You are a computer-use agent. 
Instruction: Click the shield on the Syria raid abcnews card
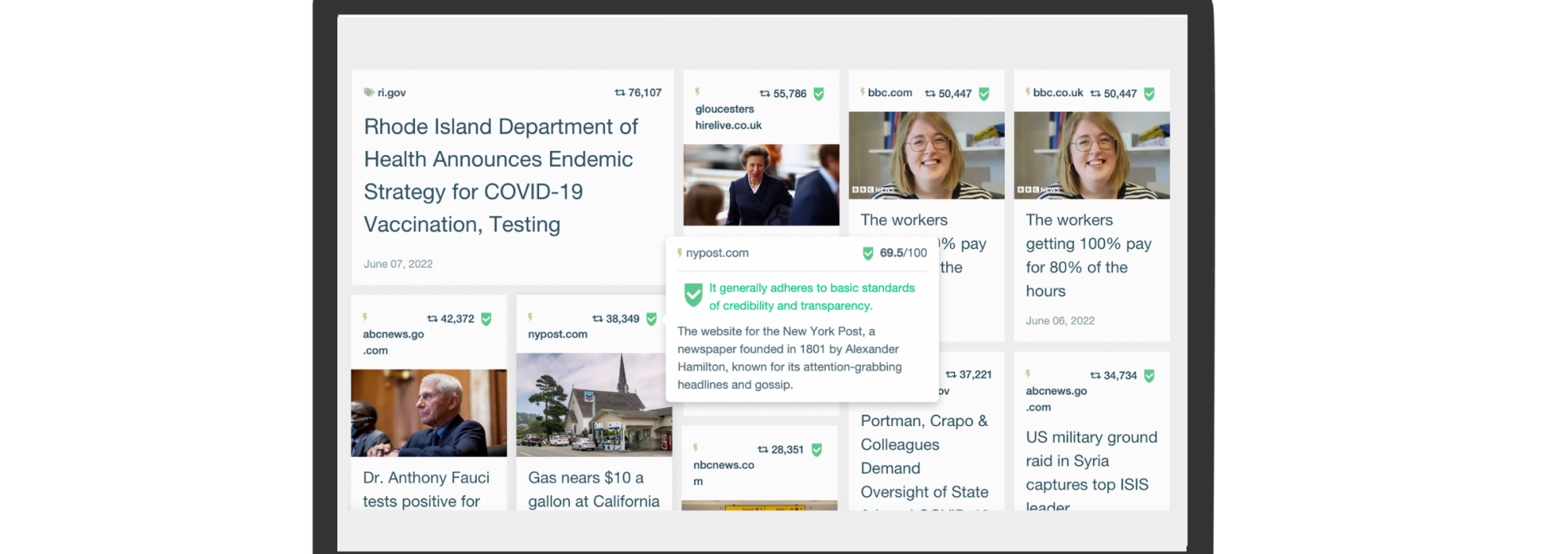(1149, 376)
